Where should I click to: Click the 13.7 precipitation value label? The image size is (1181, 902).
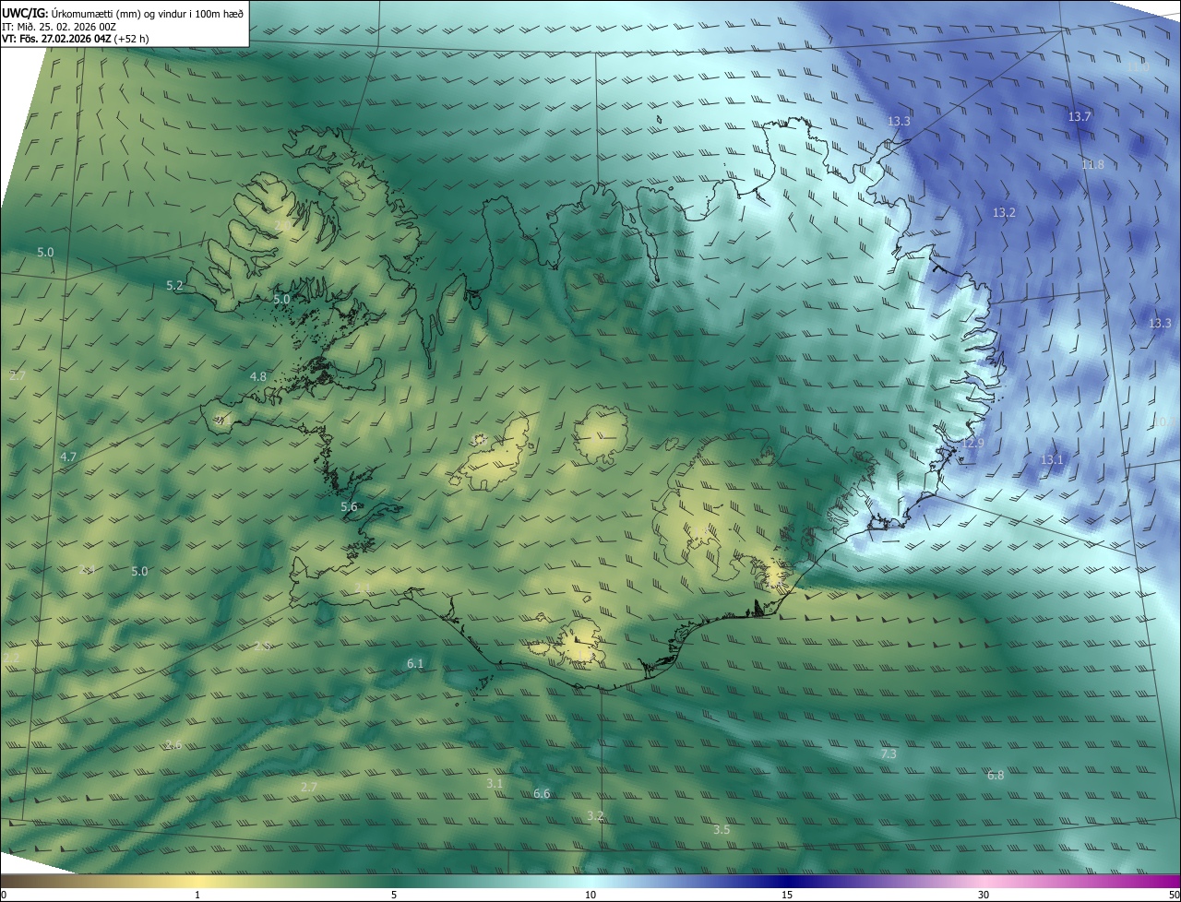point(1080,116)
